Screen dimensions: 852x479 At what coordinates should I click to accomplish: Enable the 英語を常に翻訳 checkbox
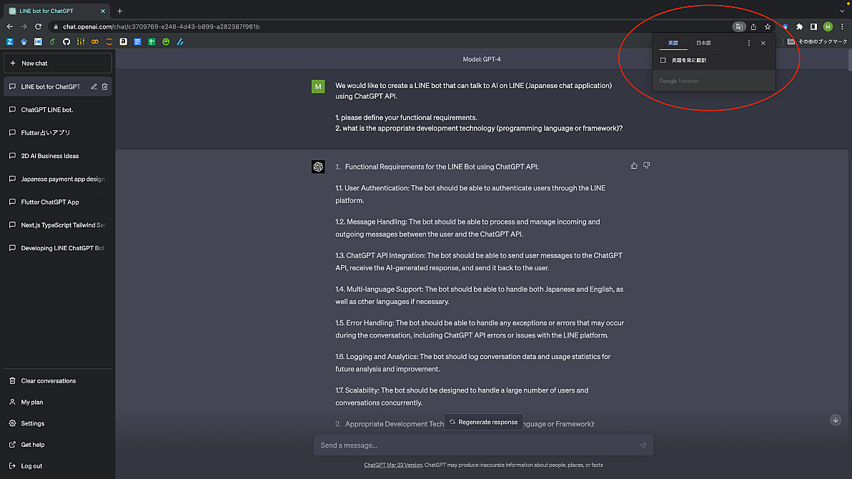663,60
